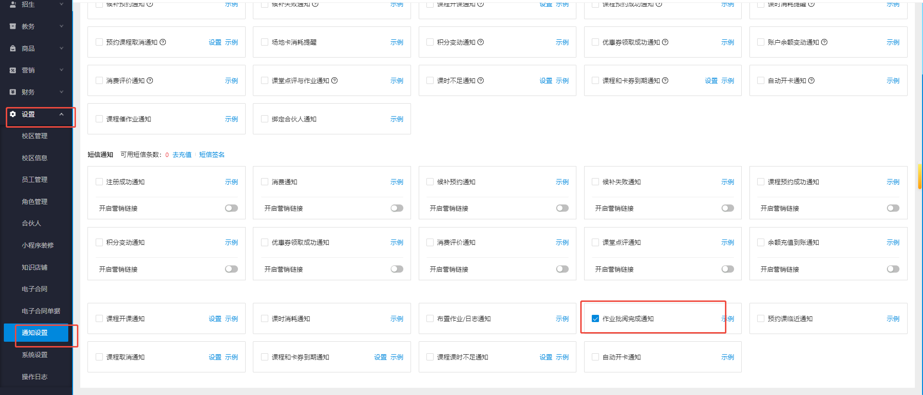Expand the 财务 menu chevron

click(x=62, y=92)
